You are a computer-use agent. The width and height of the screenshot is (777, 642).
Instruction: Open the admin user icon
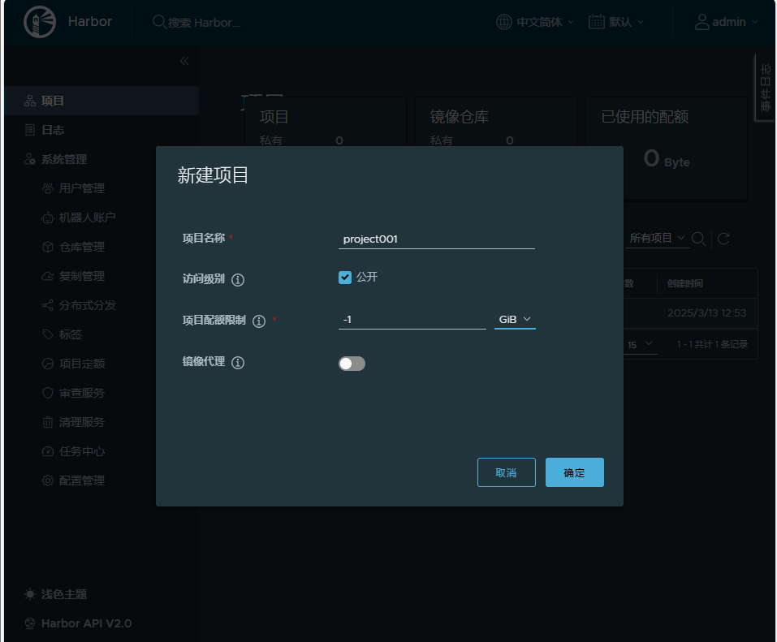(x=701, y=22)
